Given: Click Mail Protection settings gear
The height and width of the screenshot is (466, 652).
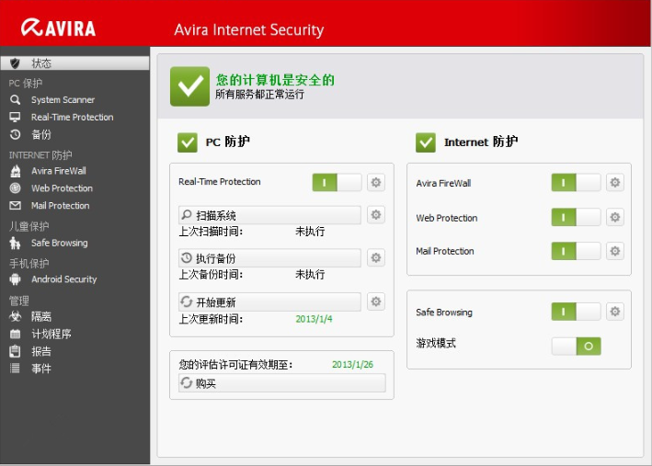Looking at the screenshot, I should (615, 251).
